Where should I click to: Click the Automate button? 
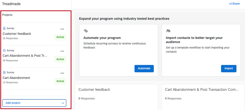tap(144, 68)
